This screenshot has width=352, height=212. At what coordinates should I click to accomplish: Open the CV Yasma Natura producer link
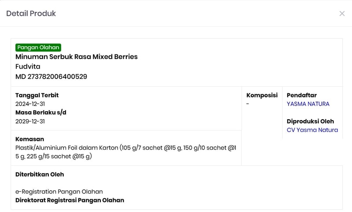point(312,130)
